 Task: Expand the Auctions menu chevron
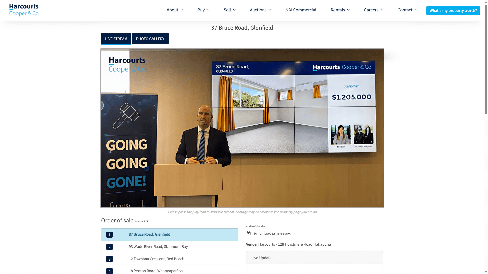(x=270, y=10)
